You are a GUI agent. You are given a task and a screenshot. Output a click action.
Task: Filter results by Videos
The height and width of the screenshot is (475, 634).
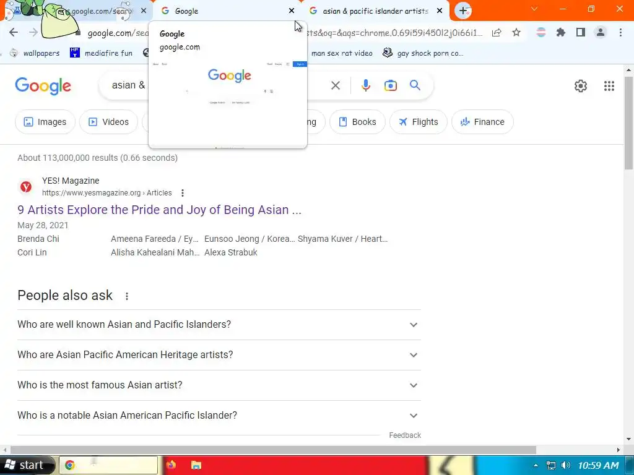pos(108,122)
